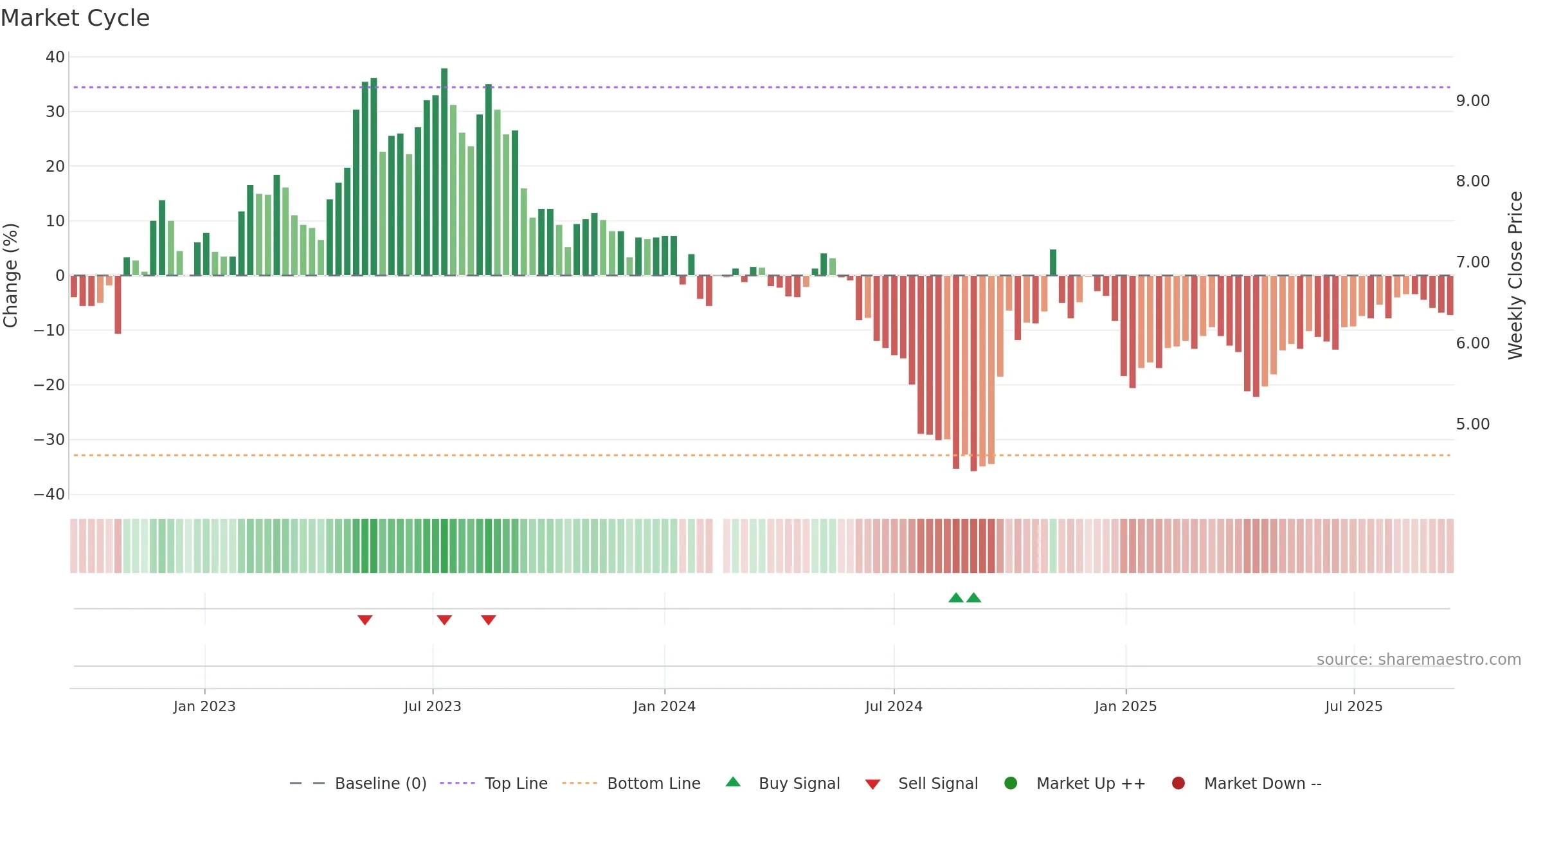Toggle the Market Up ++ legend item

point(1074,783)
